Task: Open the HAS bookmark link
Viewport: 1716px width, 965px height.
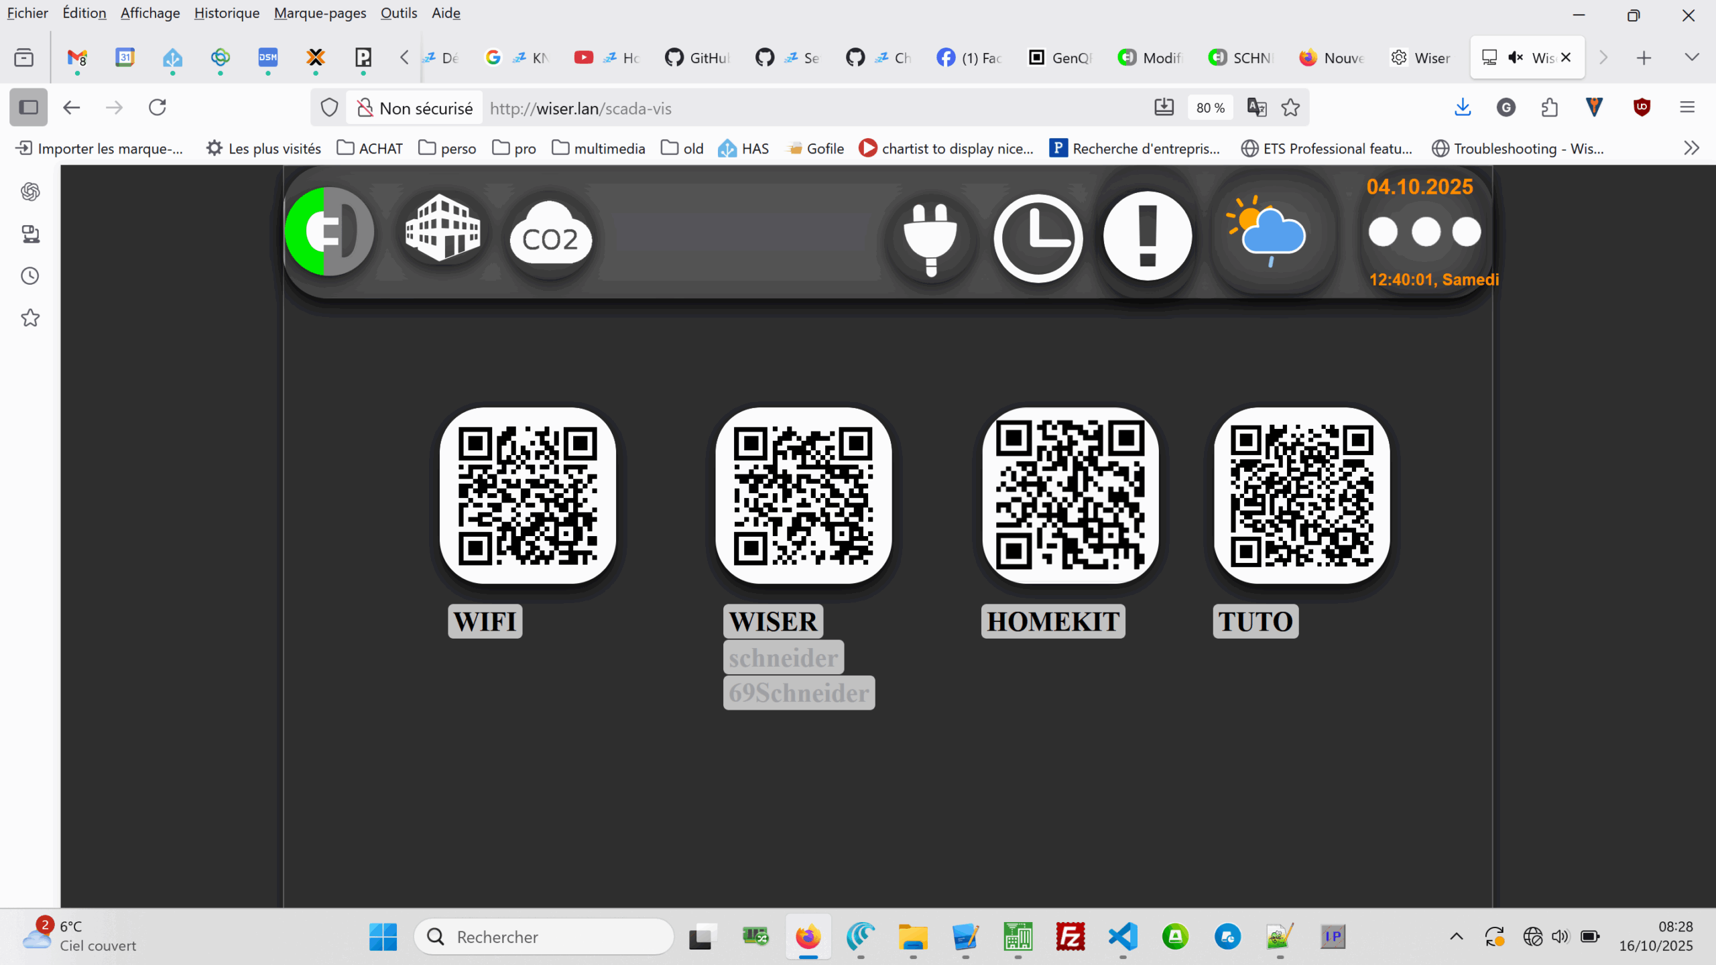Action: click(743, 148)
